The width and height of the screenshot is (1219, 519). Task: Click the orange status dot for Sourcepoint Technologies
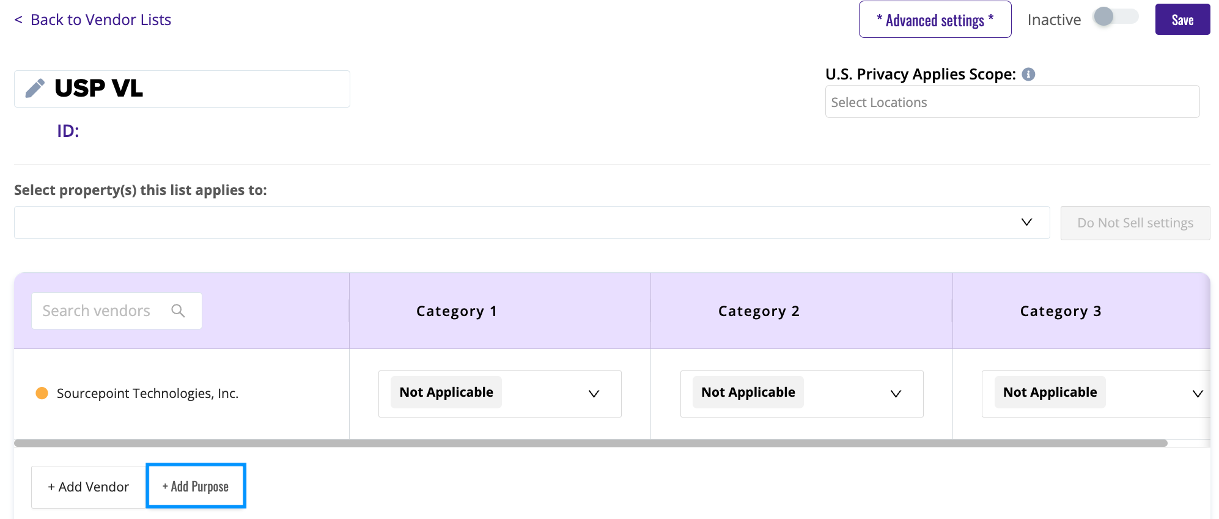pos(42,393)
